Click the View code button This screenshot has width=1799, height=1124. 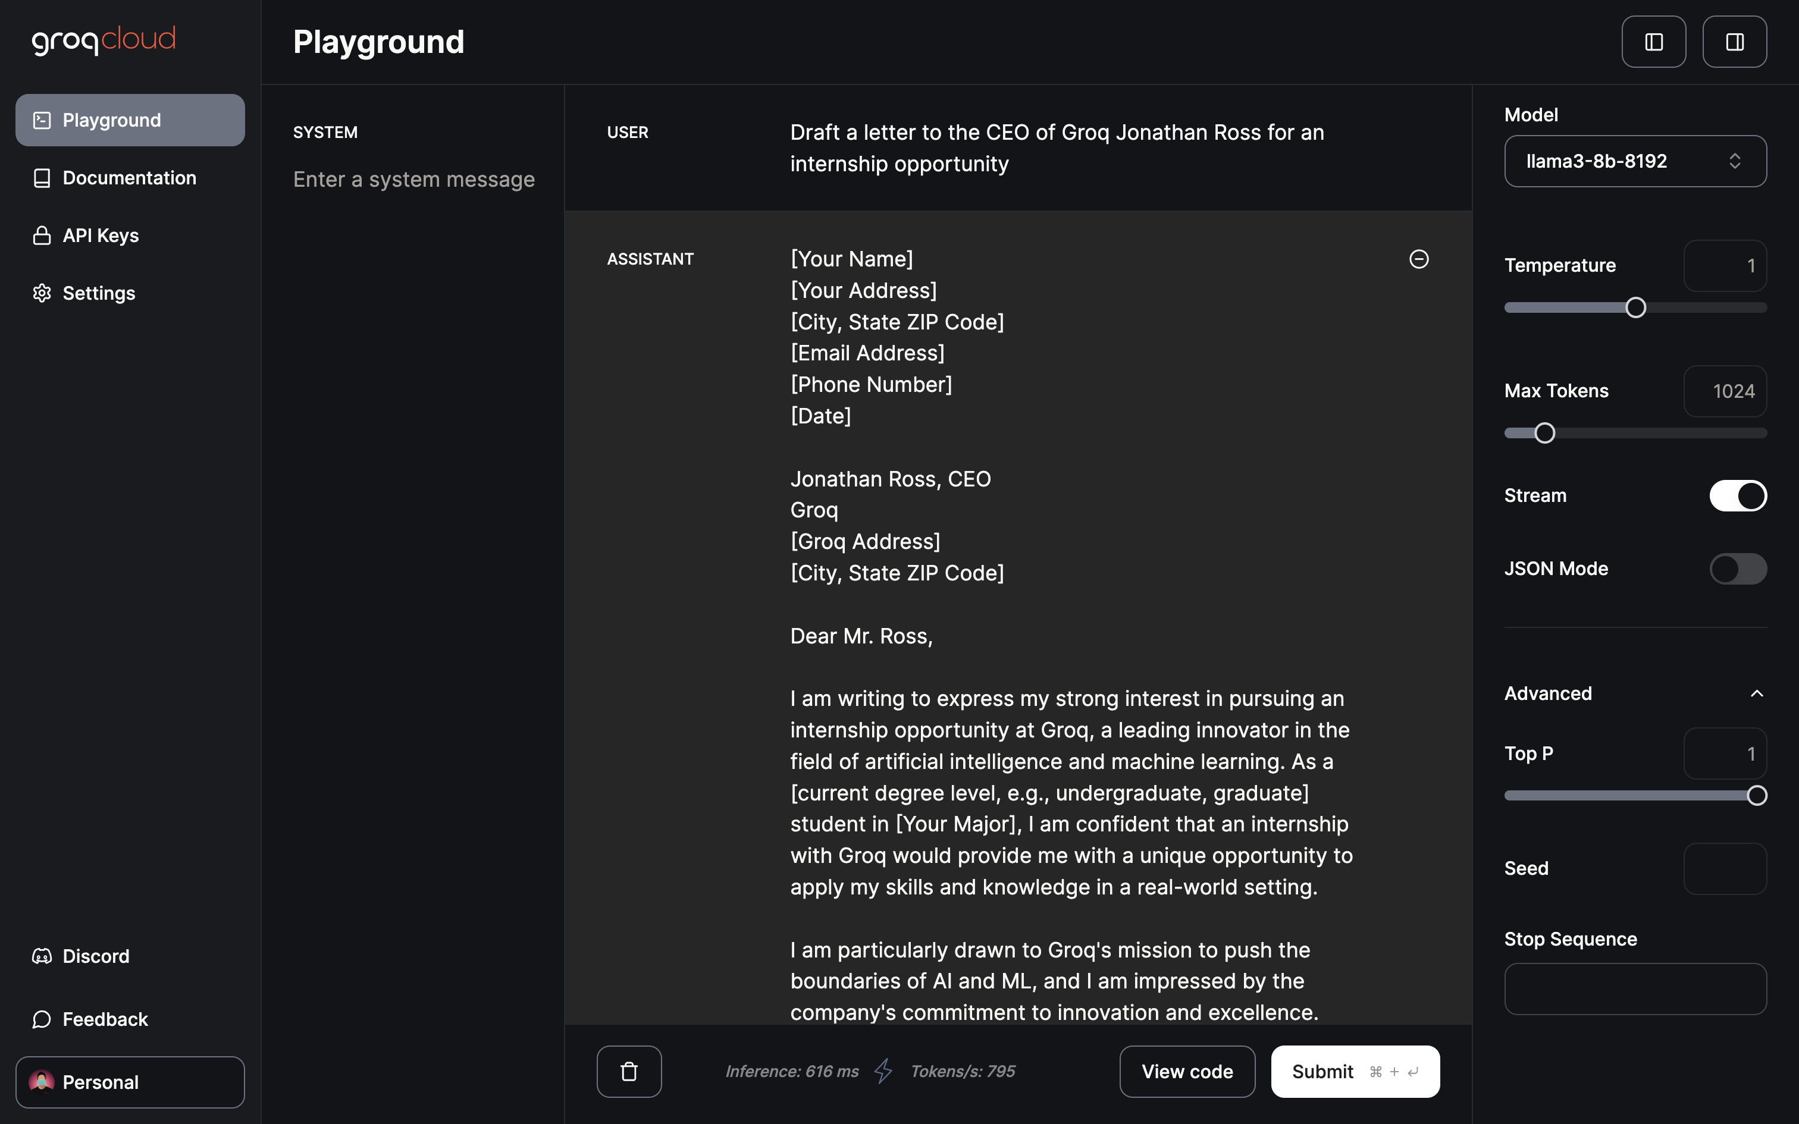[1187, 1071]
